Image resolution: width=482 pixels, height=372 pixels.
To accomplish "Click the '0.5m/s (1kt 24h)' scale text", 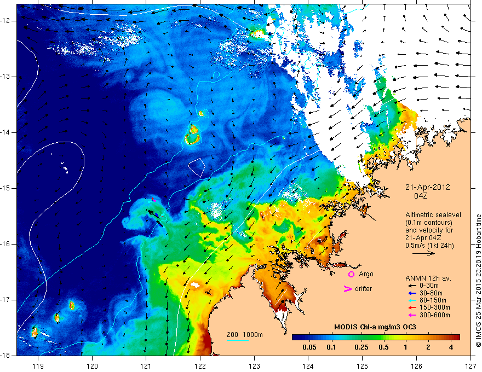I will pos(429,245).
